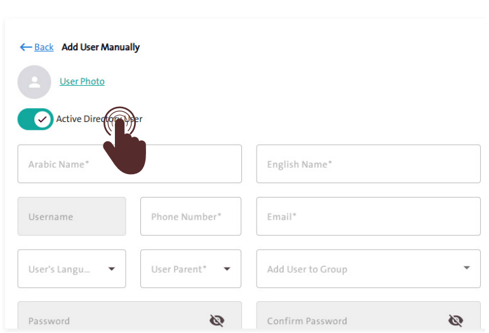Viewport: 489px width, 333px height.
Task: Click the Email input field
Action: click(368, 217)
